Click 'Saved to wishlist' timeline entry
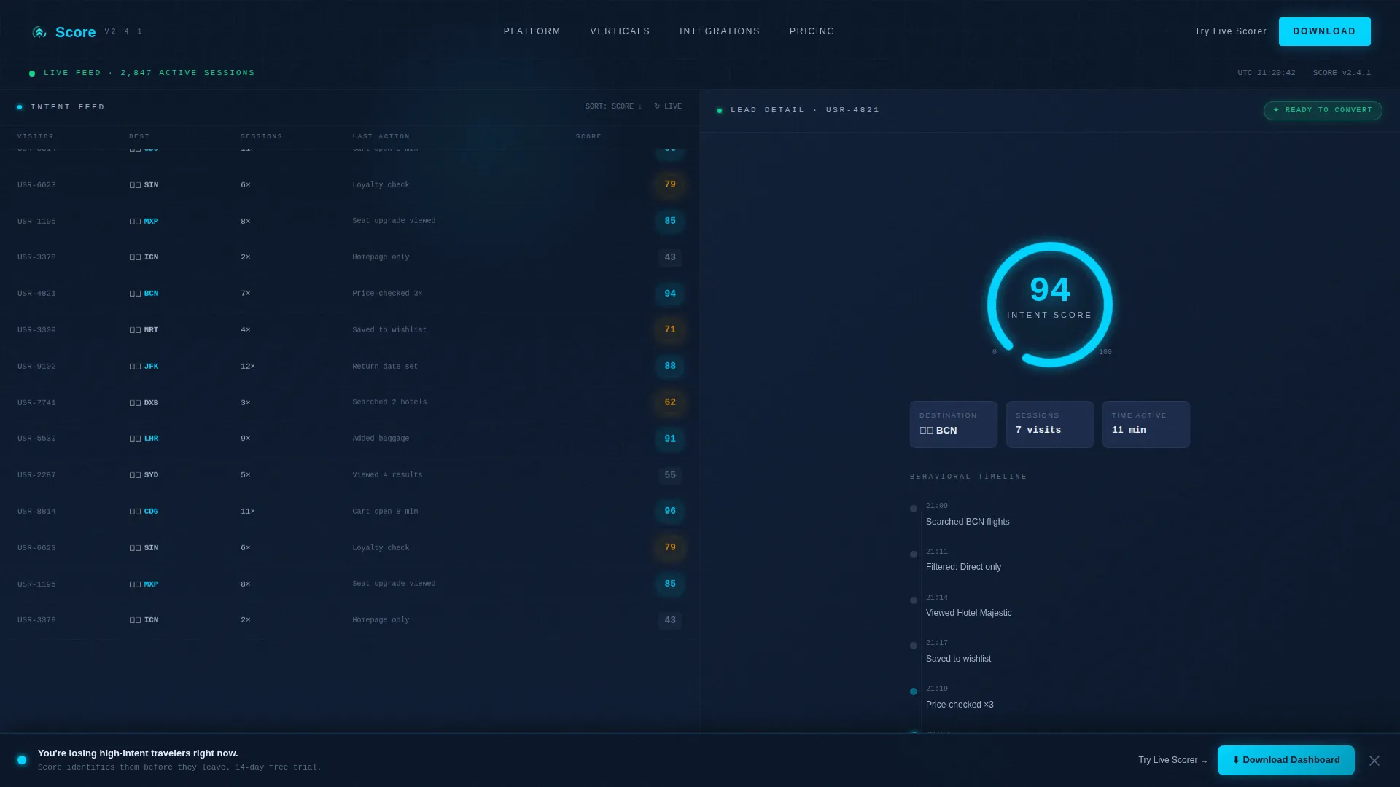 coord(958,659)
